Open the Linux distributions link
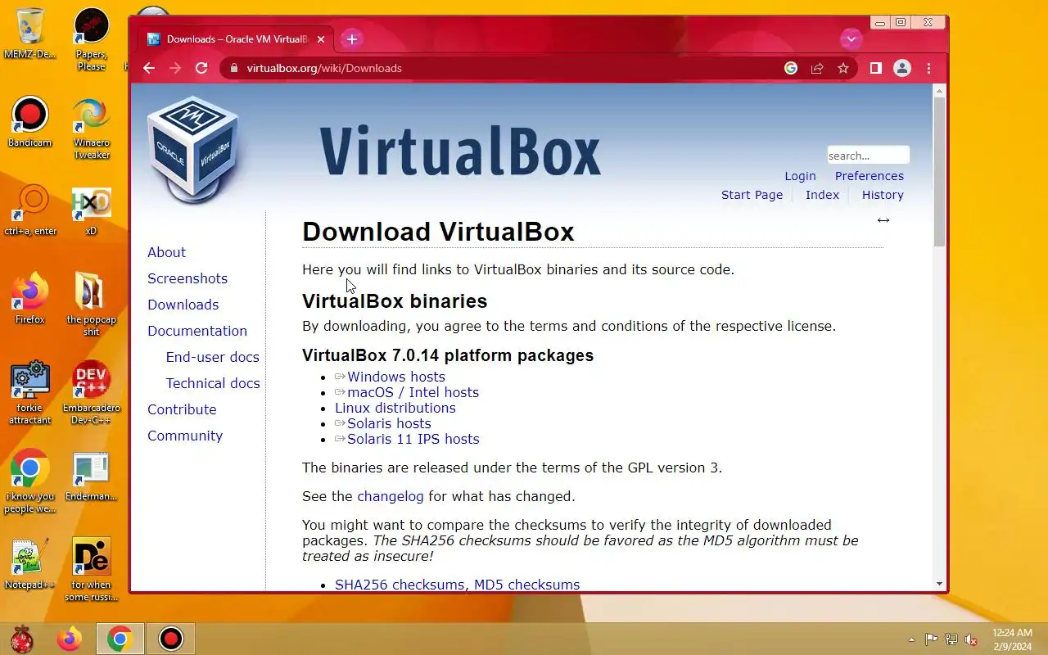Image resolution: width=1048 pixels, height=655 pixels. (395, 408)
